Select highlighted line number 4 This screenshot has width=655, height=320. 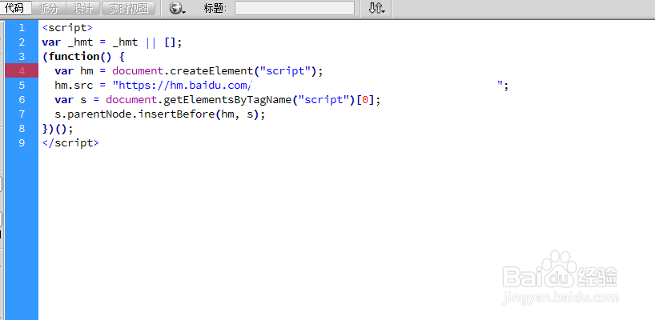[x=22, y=71]
